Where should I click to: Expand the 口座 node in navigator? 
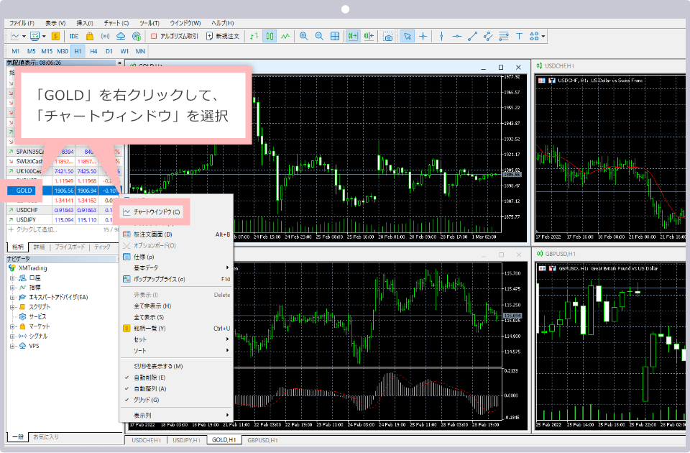(34, 278)
